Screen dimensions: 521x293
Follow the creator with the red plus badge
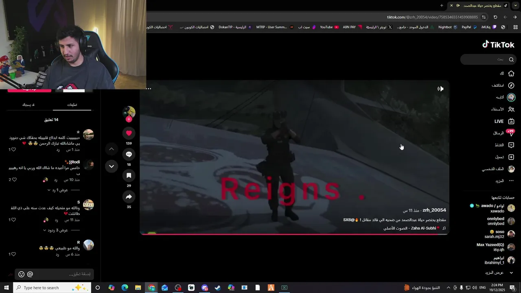pos(129,119)
